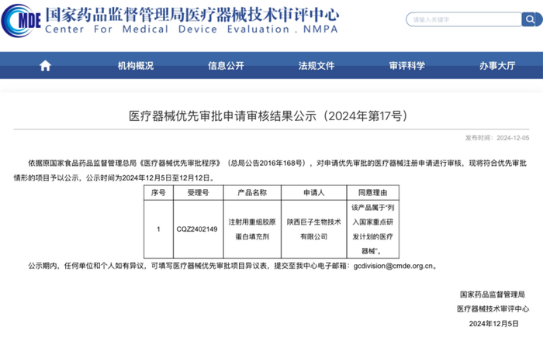
Task: Open the 信息公开 menu
Action: [226, 66]
